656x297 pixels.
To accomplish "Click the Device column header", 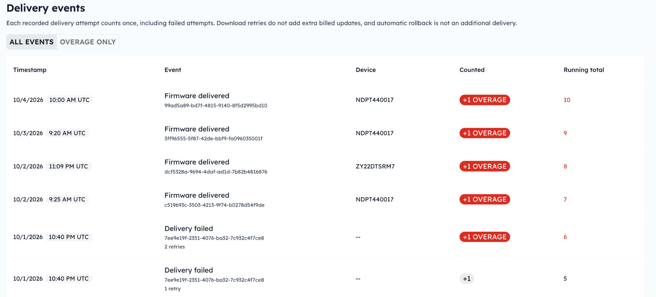I will pyautogui.click(x=365, y=70).
